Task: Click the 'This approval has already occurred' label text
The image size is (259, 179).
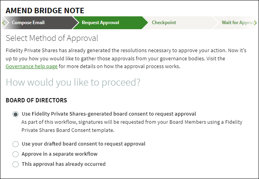Action: [x=64, y=164]
